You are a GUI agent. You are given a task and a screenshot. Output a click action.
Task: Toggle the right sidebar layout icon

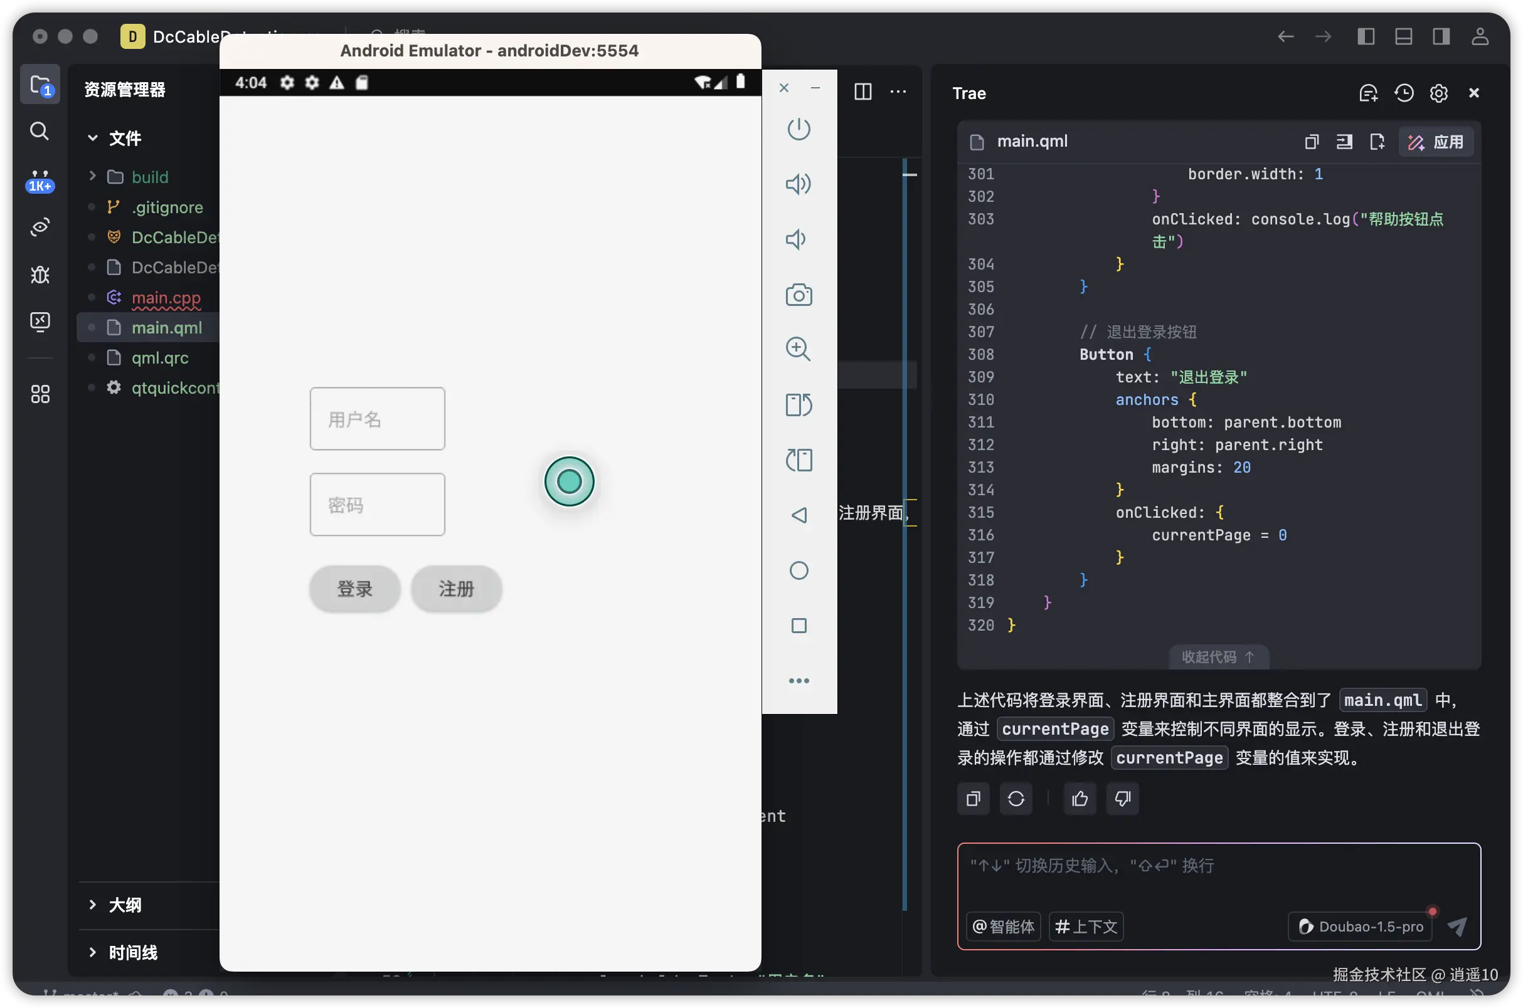[x=1441, y=36]
